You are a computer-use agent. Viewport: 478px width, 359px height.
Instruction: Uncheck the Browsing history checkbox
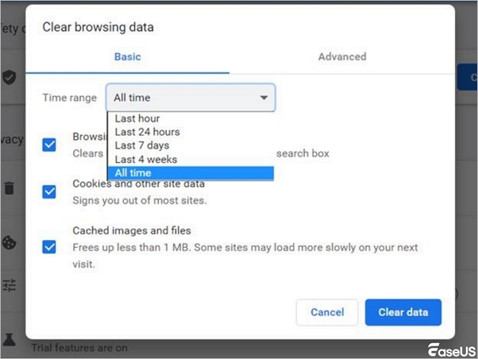(x=49, y=145)
